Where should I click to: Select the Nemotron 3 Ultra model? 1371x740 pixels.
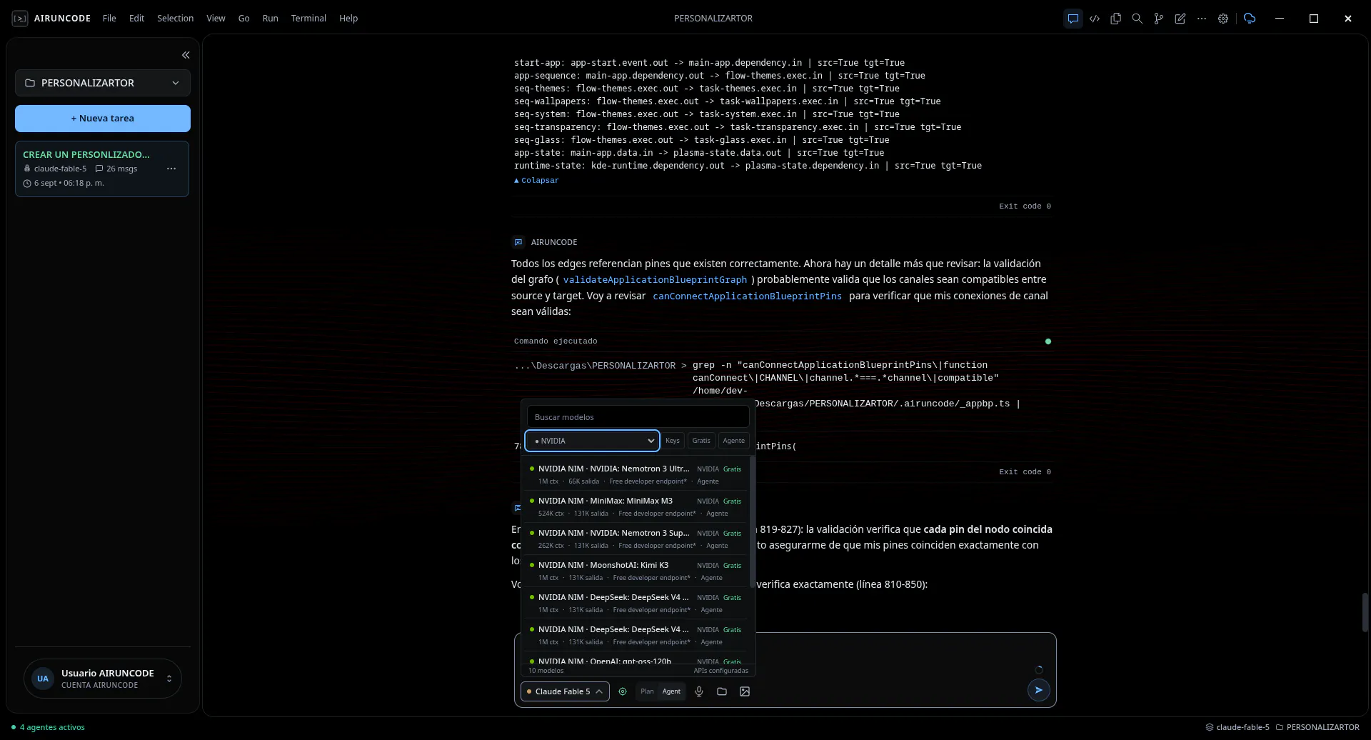636,474
